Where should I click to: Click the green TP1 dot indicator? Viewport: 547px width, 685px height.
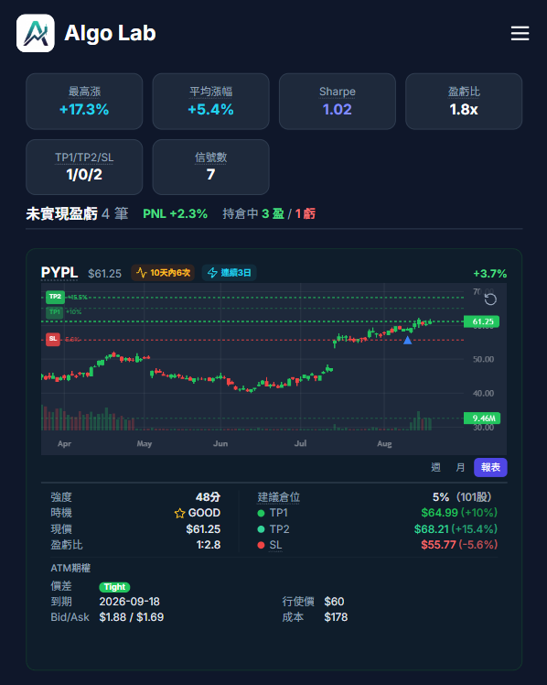point(262,514)
